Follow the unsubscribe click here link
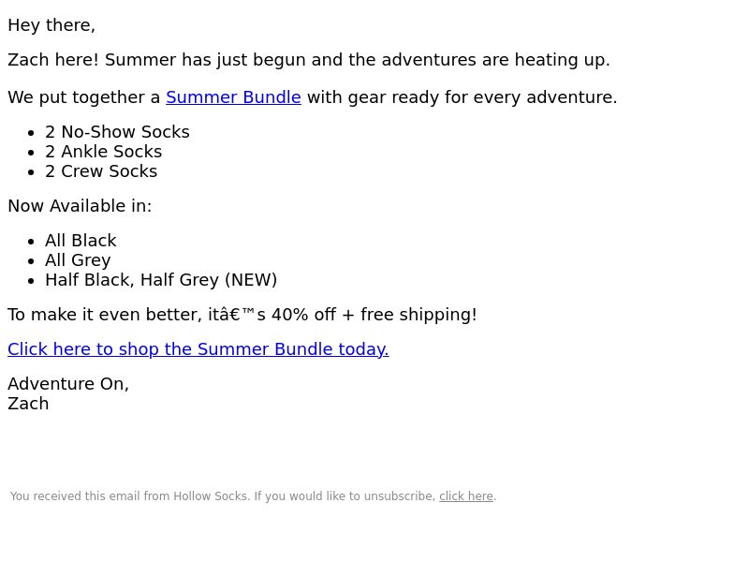This screenshot has width=749, height=562. point(465,496)
